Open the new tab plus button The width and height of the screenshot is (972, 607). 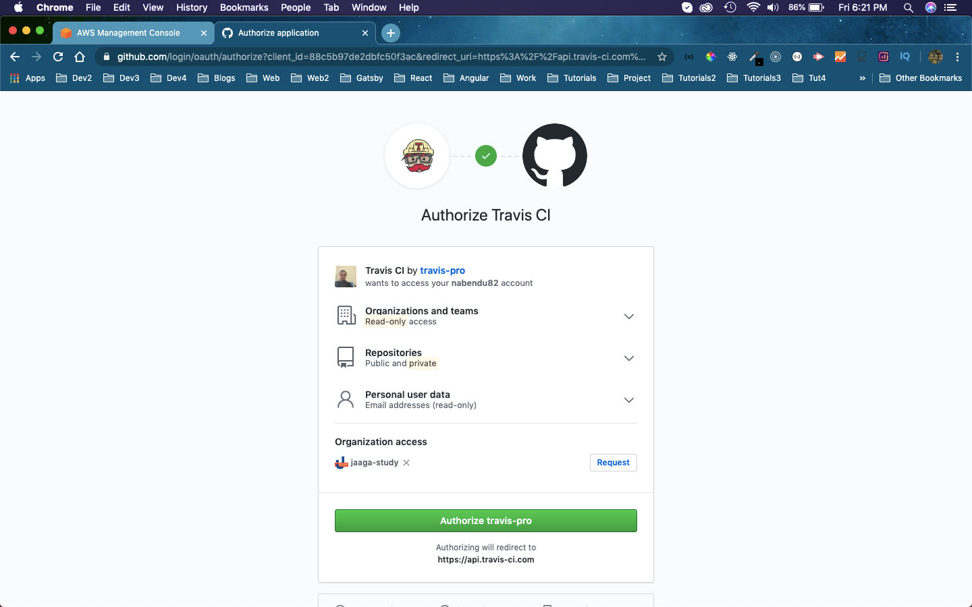[391, 32]
